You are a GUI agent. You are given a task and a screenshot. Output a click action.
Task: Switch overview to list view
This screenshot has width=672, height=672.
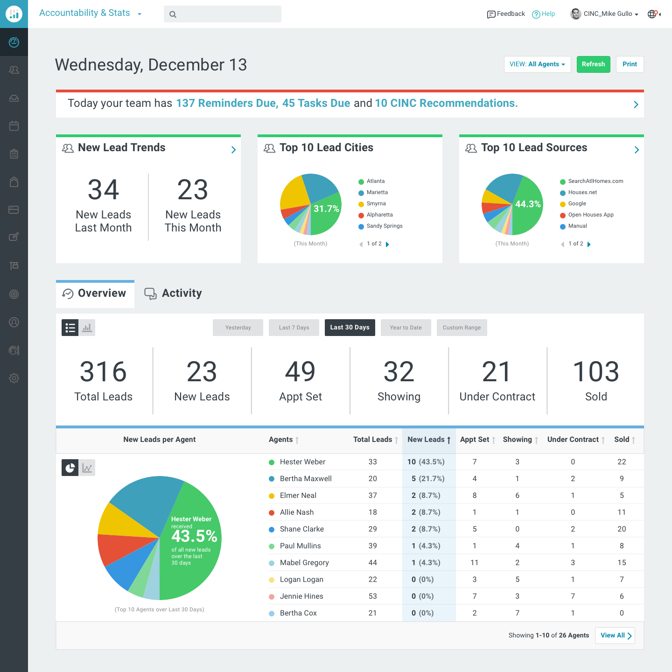pos(70,328)
